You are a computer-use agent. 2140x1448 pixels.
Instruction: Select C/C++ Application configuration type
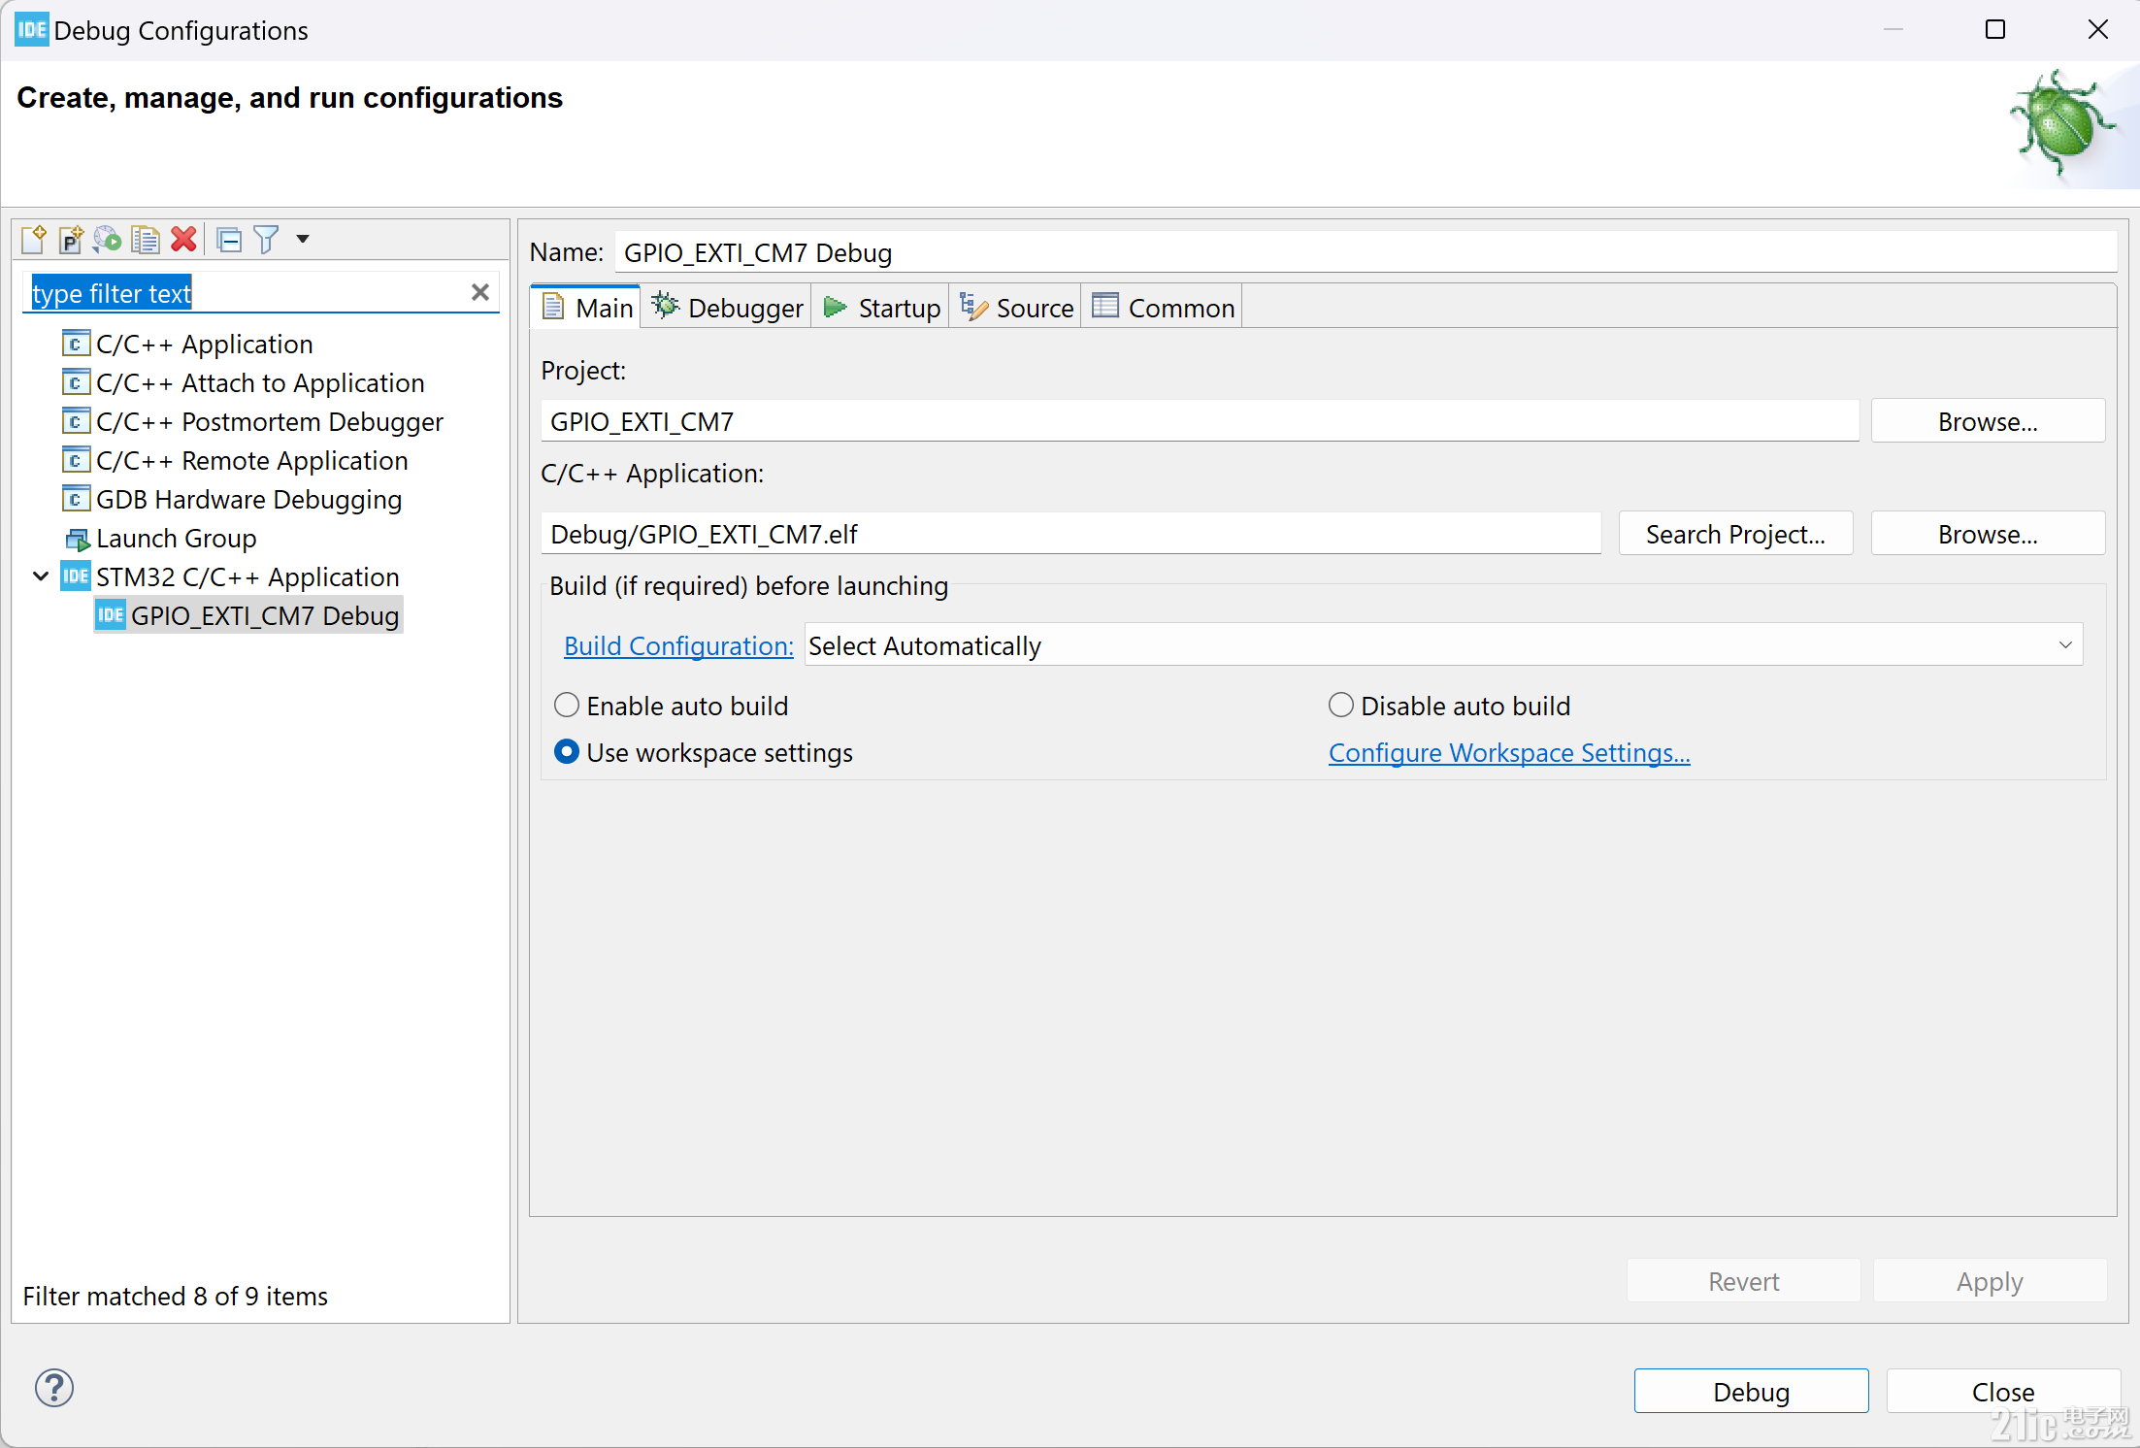(187, 344)
